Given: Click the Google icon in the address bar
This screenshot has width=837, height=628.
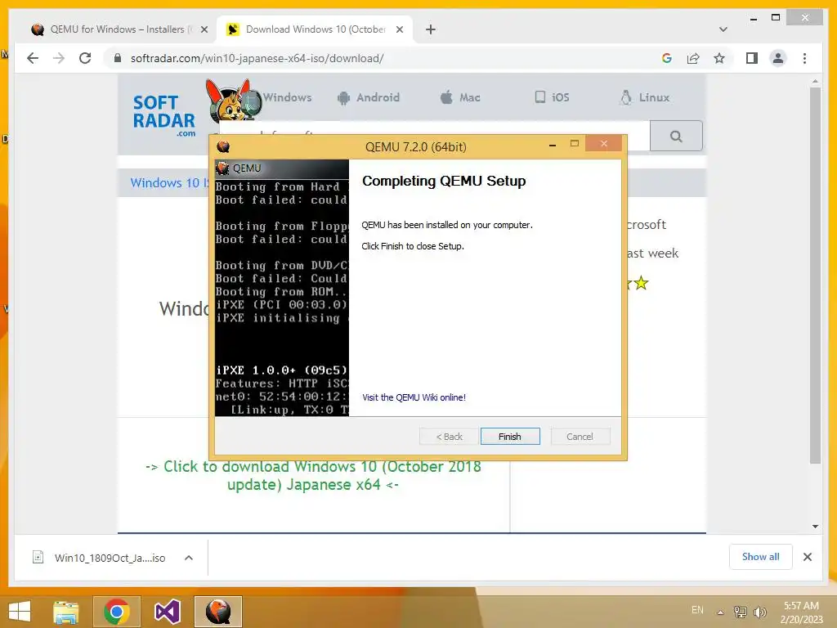Looking at the screenshot, I should (x=667, y=58).
